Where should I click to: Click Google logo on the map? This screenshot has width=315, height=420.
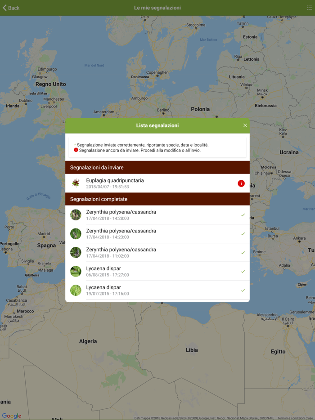12,416
